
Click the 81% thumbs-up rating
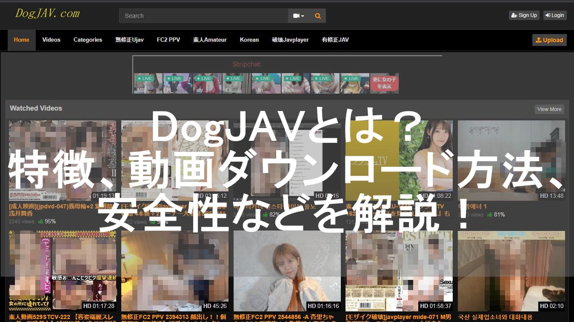point(496,215)
